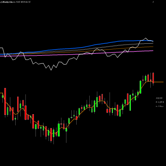This screenshot has width=166, height=166.
Task: Select the rightmost red candlestick on the chart
Action: [x=153, y=78]
